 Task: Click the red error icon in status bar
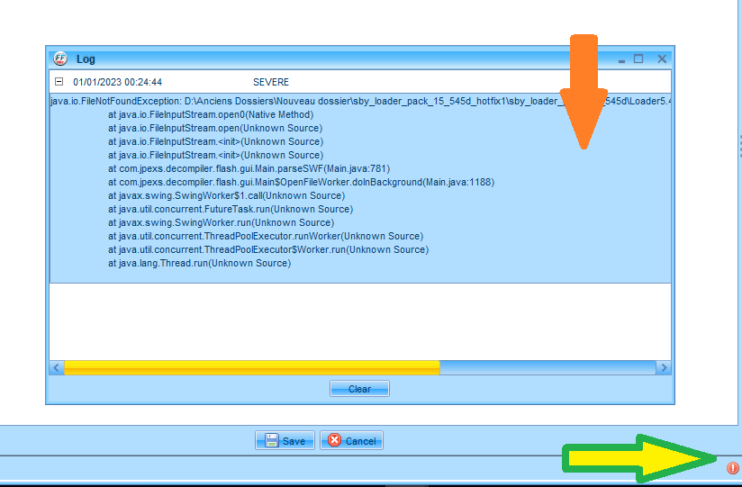(x=732, y=468)
